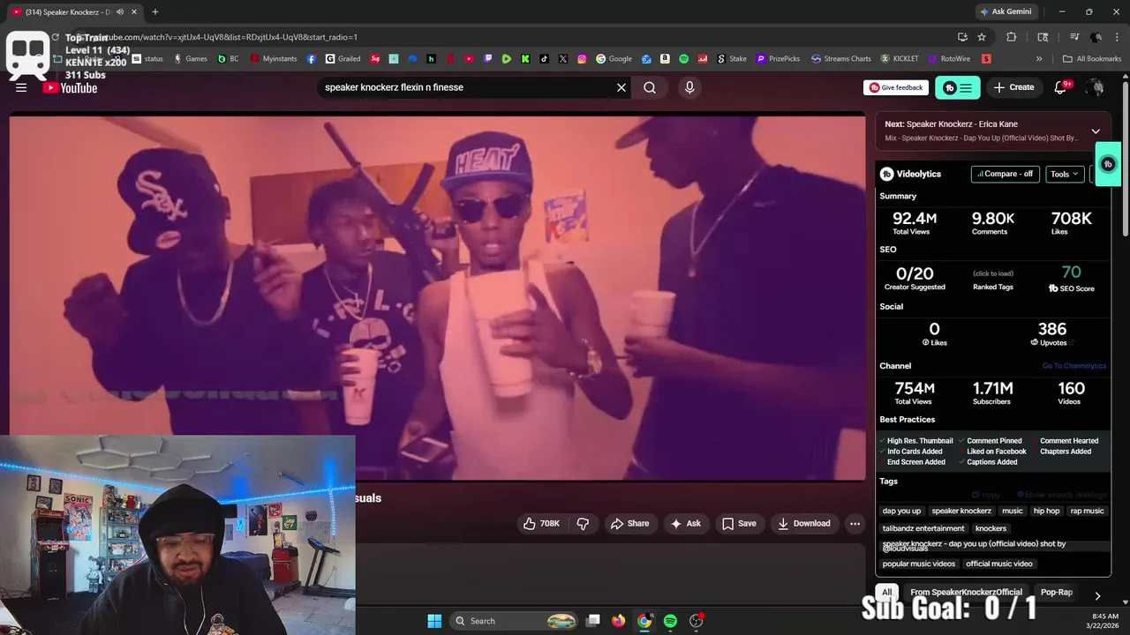This screenshot has height=635, width=1130.
Task: Select the From SpeakerKnockerzOfficial chip
Action: (966, 592)
